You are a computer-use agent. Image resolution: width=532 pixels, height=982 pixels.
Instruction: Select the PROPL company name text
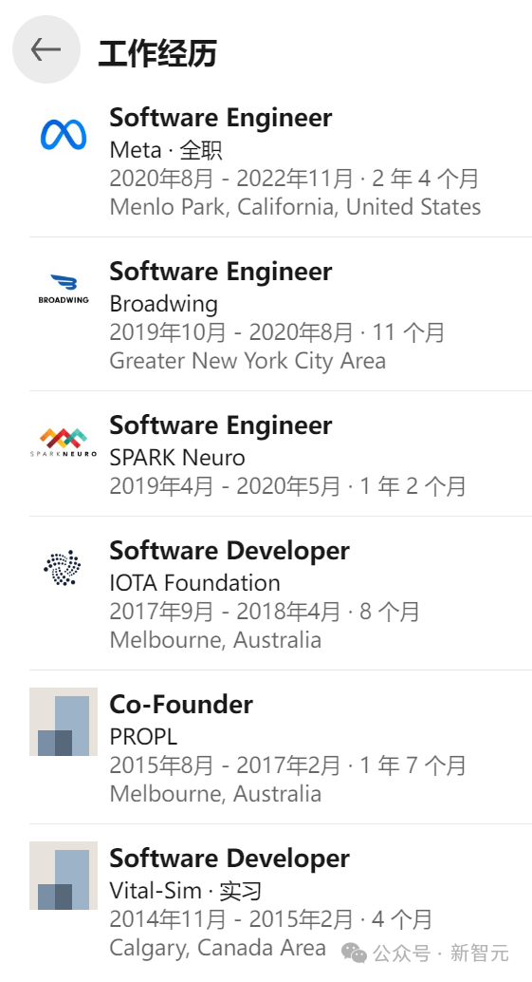[x=143, y=737]
